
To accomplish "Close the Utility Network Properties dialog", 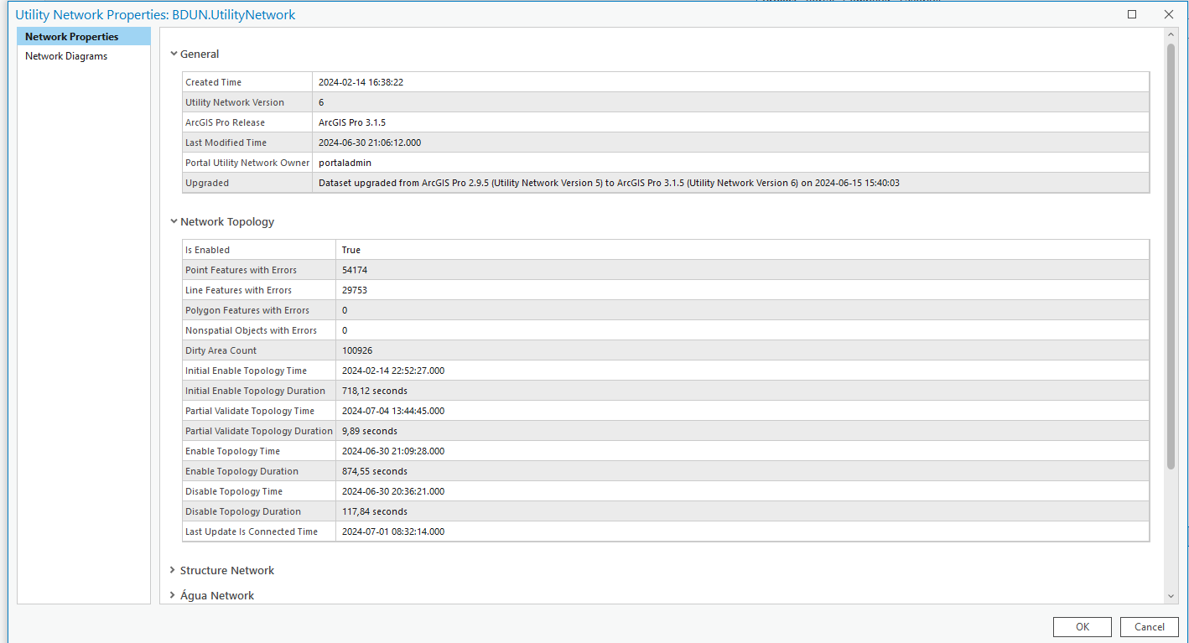I will click(1169, 14).
